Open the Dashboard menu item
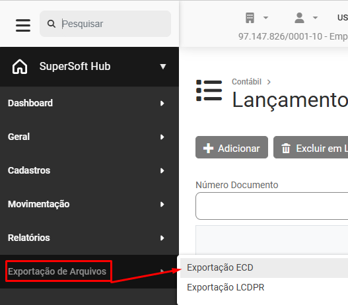This screenshot has width=348, height=305. pyautogui.click(x=89, y=103)
